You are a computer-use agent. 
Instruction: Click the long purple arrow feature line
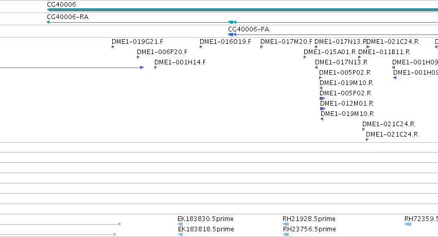tap(72, 67)
